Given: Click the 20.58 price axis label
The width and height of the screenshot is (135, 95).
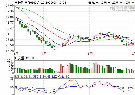Looking at the screenshot, I should pyautogui.click(x=10, y=45).
